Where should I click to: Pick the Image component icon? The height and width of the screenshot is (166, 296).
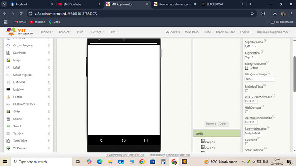pos(8,60)
